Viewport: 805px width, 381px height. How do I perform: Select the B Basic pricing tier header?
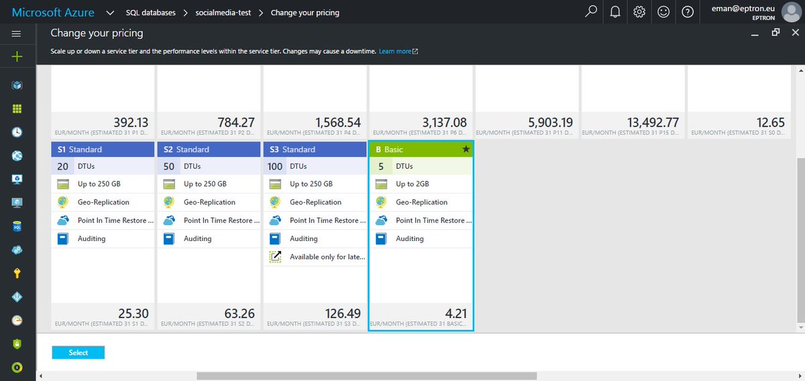tap(421, 149)
